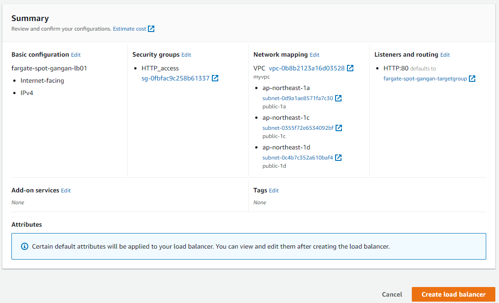Edit the Security groups section
This screenshot has height=303, width=499.
point(186,55)
